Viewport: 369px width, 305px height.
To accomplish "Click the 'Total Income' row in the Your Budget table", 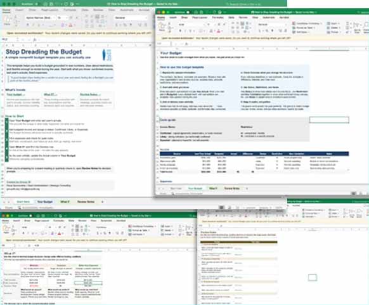I will [x=254, y=172].
